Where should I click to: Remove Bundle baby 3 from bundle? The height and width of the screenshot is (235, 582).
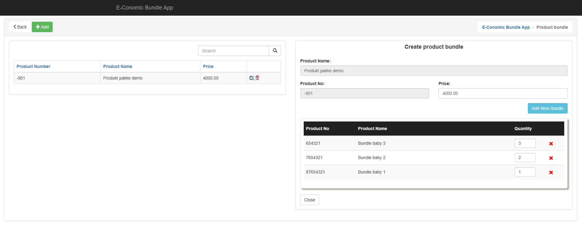tap(551, 144)
